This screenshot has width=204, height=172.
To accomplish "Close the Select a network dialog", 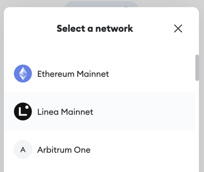I will (178, 28).
